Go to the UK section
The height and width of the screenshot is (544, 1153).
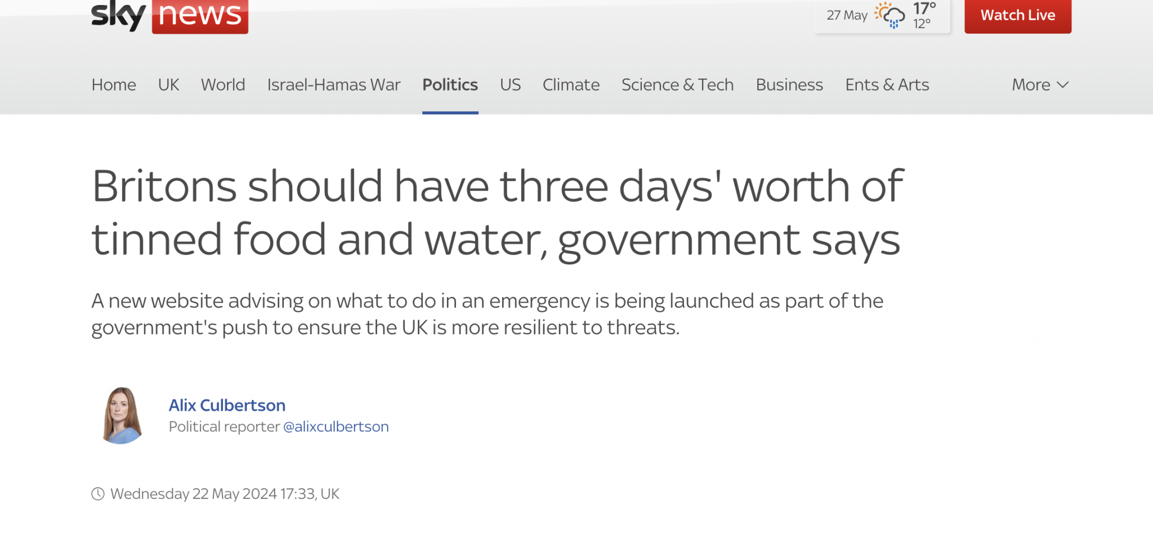click(x=168, y=85)
